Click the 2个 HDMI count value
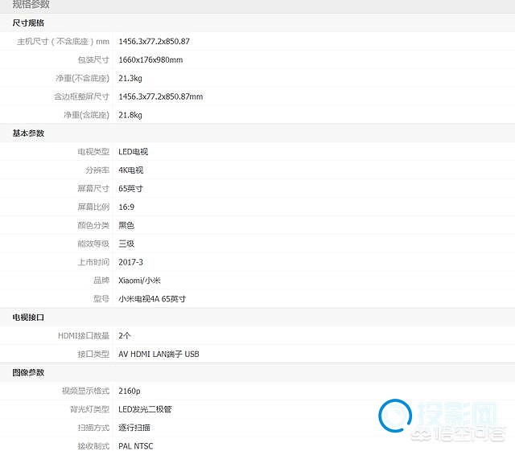Image resolution: width=515 pixels, height=451 pixels. [x=125, y=335]
